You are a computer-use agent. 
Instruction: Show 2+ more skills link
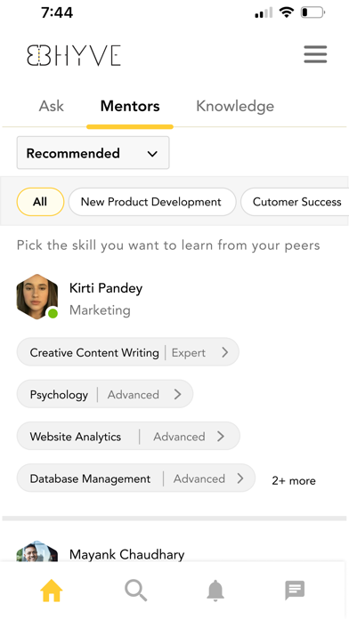pyautogui.click(x=294, y=480)
